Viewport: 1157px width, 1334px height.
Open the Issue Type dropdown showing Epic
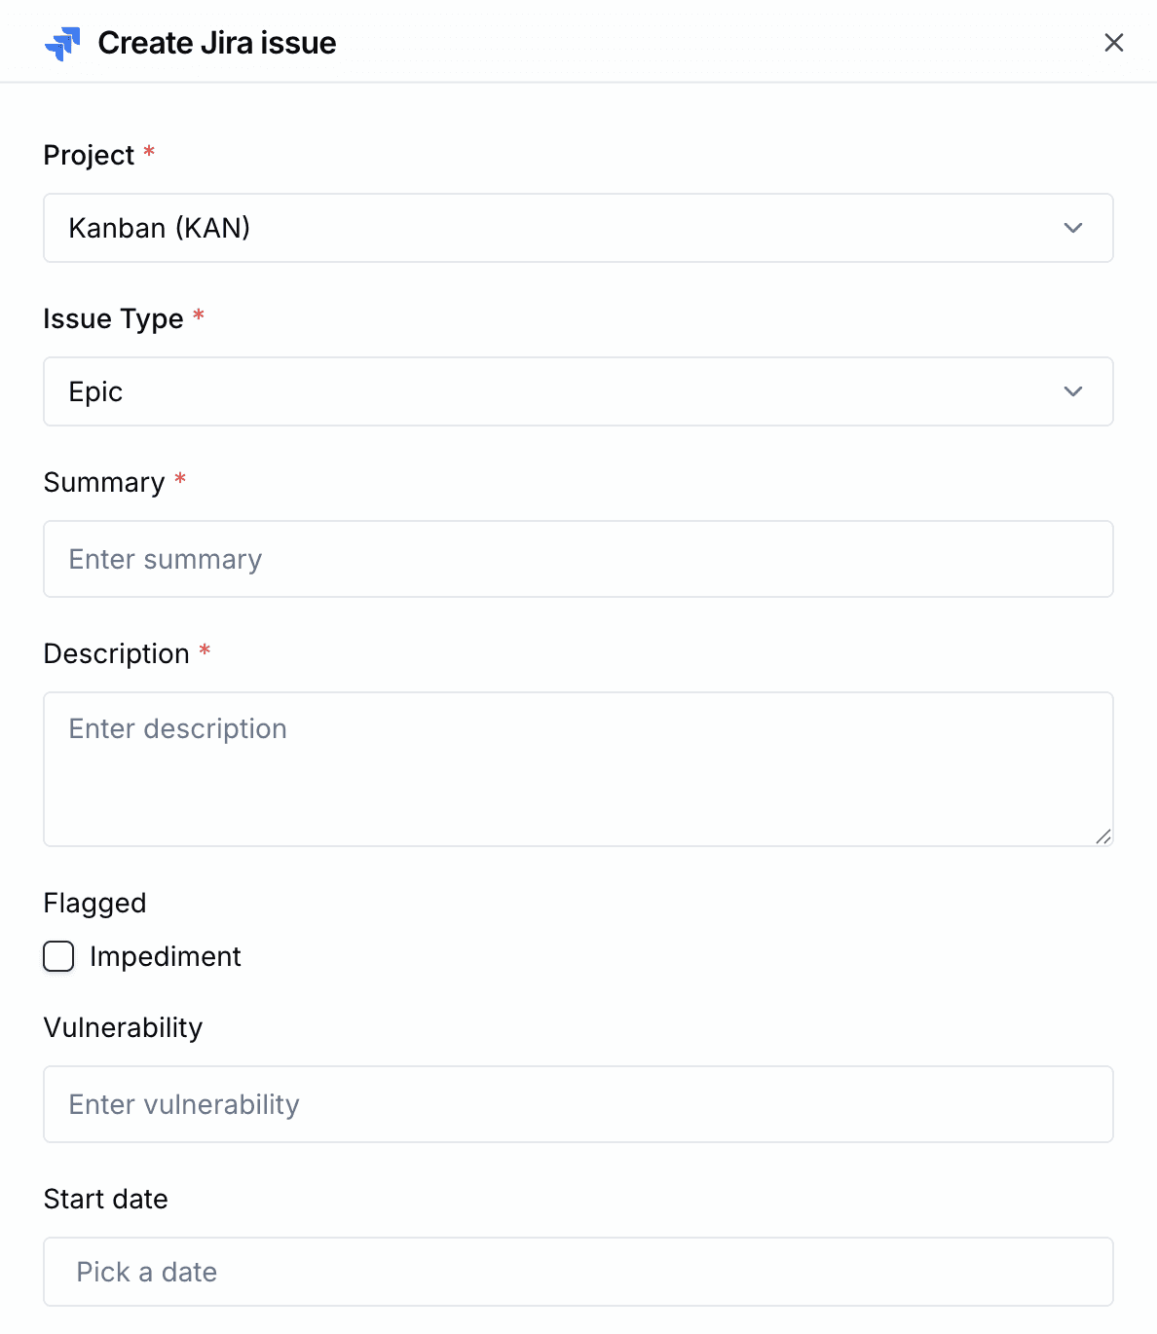(578, 391)
